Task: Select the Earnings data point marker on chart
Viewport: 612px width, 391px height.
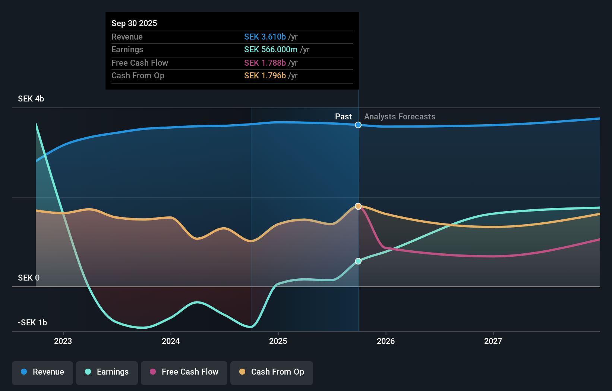Action: pyautogui.click(x=358, y=261)
